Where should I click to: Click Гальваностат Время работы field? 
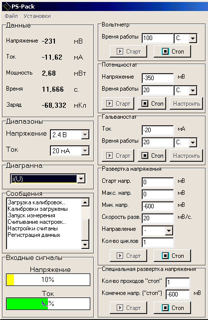tap(158, 142)
